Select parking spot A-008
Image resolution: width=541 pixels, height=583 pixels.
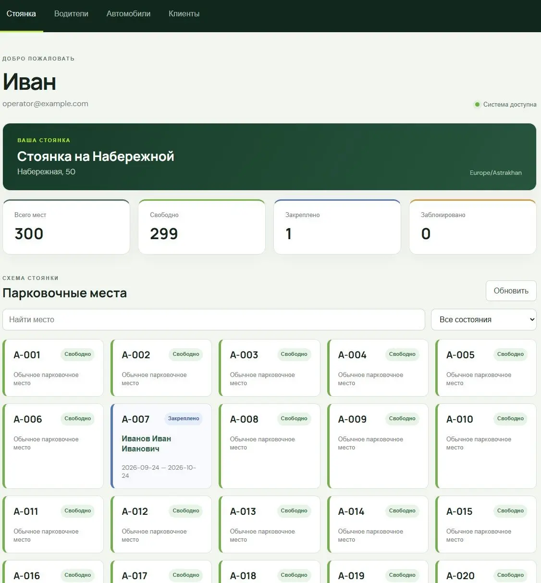coord(269,446)
